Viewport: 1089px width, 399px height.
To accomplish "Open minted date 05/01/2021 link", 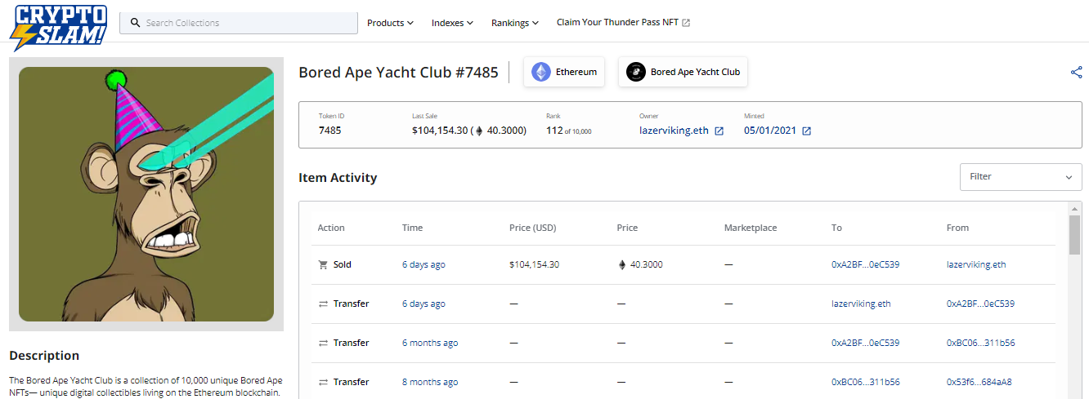I will pyautogui.click(x=770, y=131).
